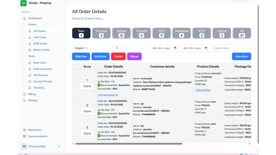Focus the Search Here field
Screen dimensions: 276x155
[231, 48]
